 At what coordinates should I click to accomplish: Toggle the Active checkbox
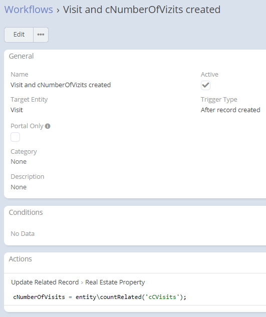[x=205, y=85]
